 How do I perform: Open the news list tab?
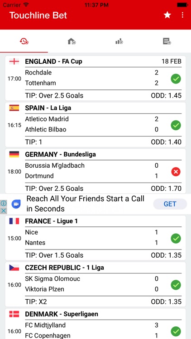pos(167,41)
